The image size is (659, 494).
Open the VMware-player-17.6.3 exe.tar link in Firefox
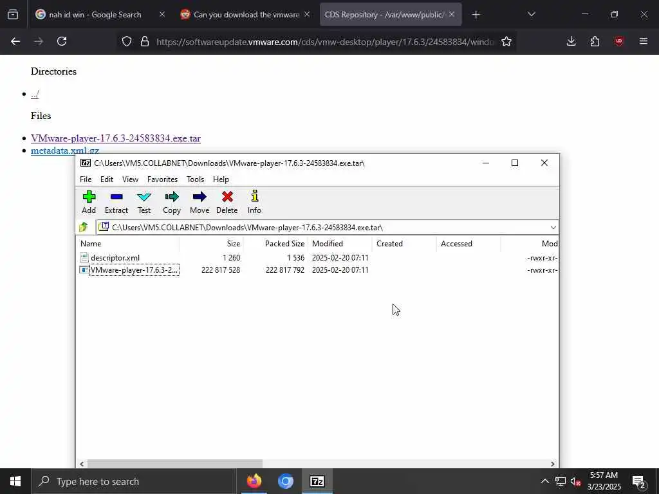coord(116,138)
